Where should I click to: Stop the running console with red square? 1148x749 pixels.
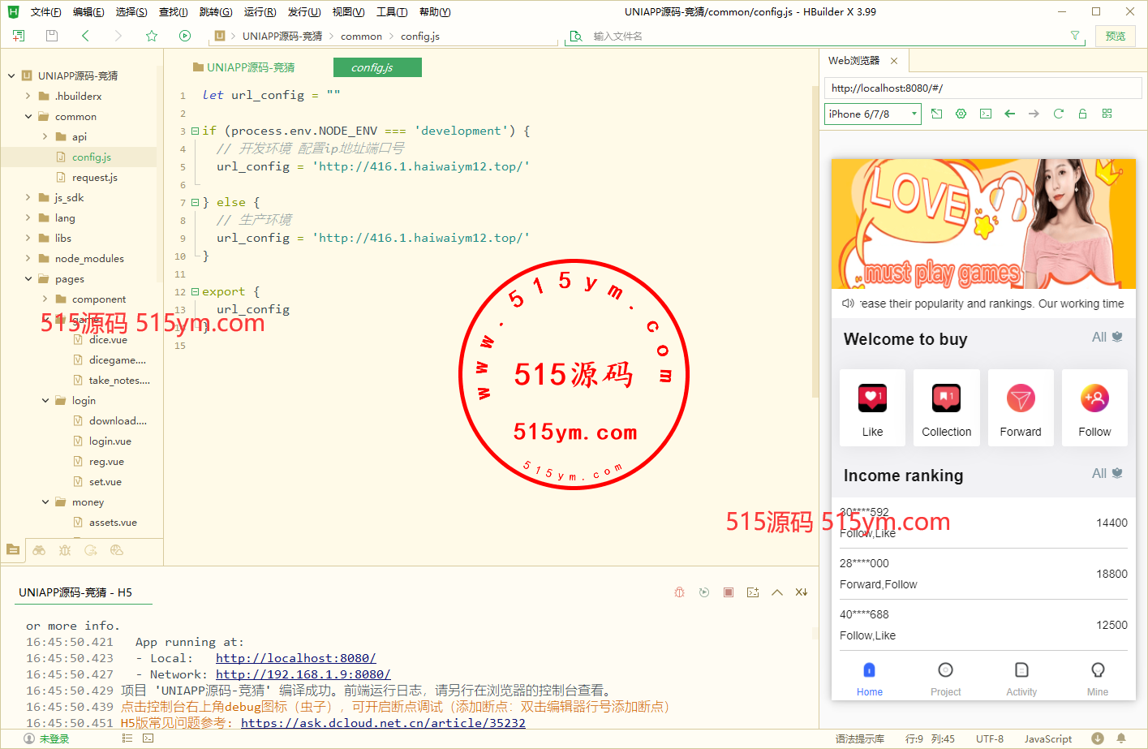coord(729,592)
